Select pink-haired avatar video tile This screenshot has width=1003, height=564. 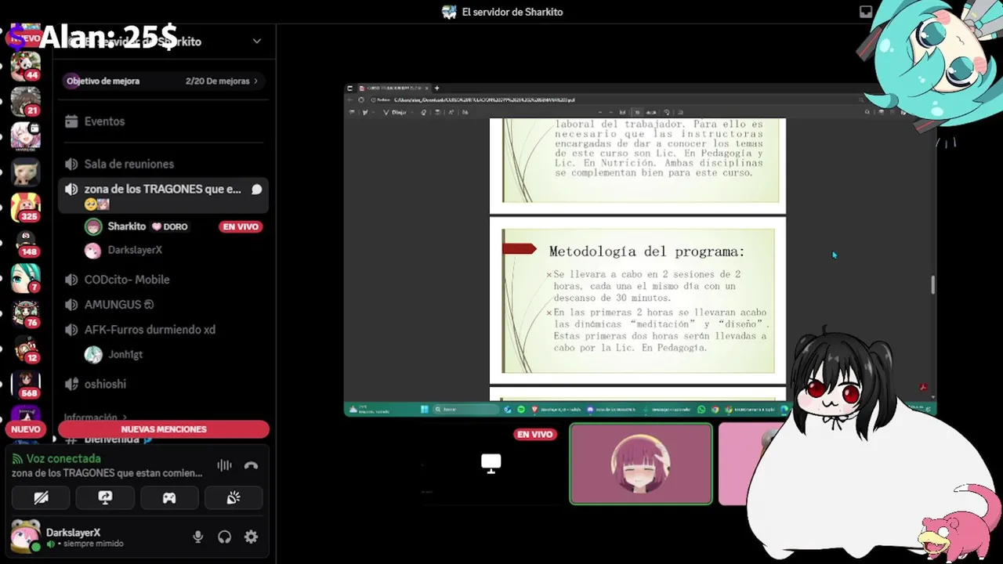641,464
